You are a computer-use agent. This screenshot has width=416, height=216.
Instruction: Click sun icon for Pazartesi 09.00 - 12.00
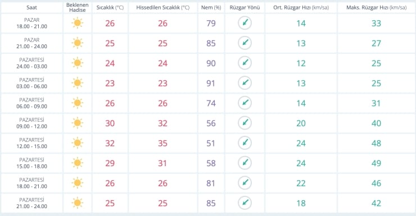[x=77, y=123]
